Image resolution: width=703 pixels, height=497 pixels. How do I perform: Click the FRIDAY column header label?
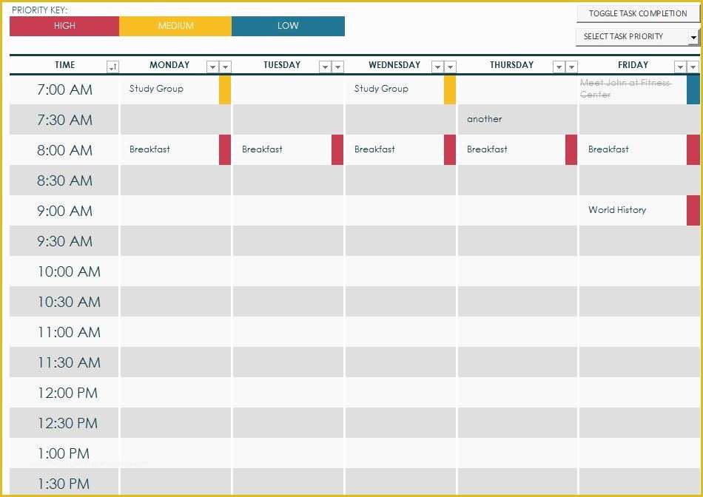point(633,65)
